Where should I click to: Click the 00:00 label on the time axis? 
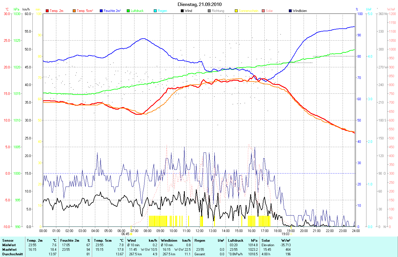(43, 231)
